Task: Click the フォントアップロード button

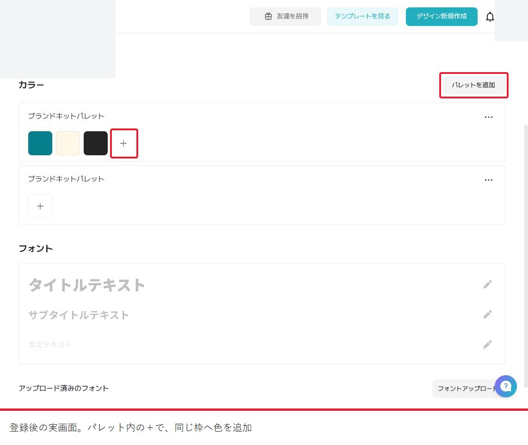Action: [467, 389]
